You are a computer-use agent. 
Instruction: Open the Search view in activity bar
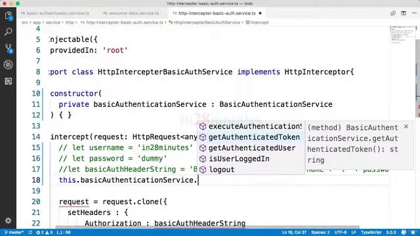9,32
